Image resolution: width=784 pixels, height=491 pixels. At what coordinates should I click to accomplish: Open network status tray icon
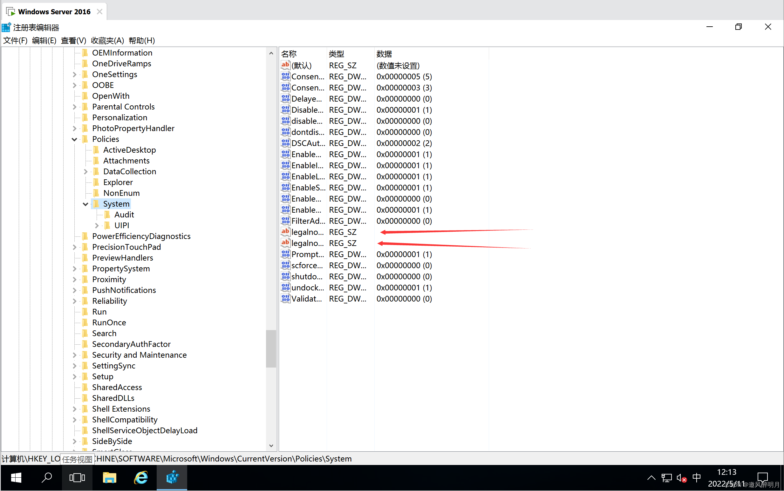pos(666,478)
